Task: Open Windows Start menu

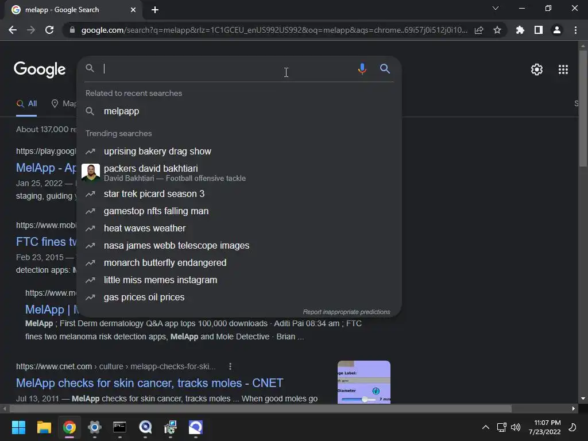Action: coord(18,427)
